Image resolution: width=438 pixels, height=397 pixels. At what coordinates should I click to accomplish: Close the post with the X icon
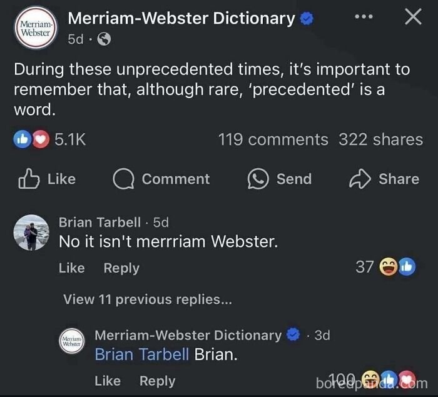click(412, 17)
